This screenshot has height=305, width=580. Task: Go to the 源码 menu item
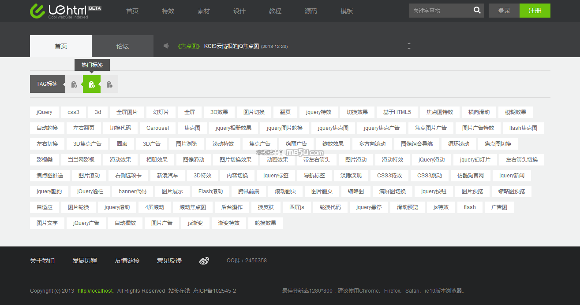point(311,11)
